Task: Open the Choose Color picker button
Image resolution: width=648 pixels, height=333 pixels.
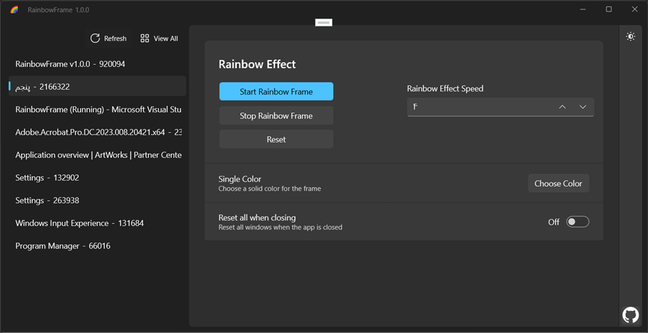Action: tap(559, 184)
